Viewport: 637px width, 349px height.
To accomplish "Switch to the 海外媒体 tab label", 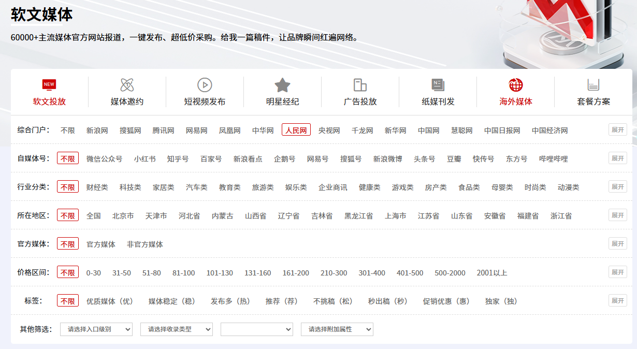I will tap(515, 101).
